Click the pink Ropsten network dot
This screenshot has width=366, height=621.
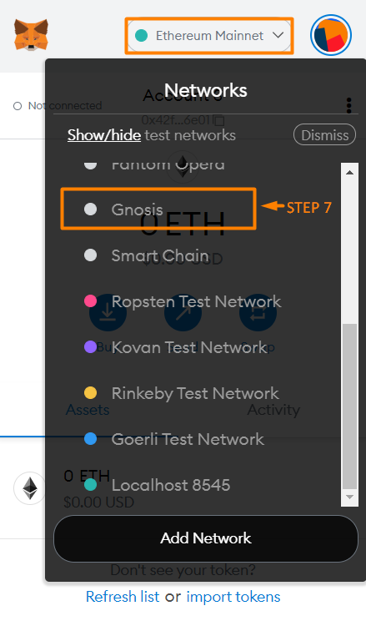91,301
